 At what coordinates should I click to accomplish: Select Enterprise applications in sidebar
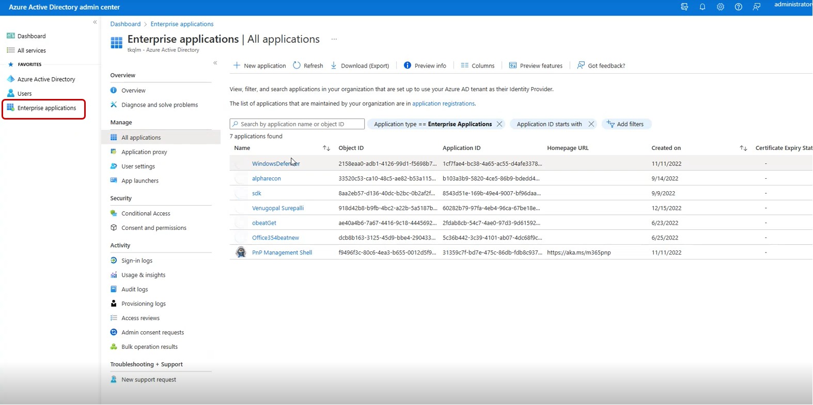point(46,108)
